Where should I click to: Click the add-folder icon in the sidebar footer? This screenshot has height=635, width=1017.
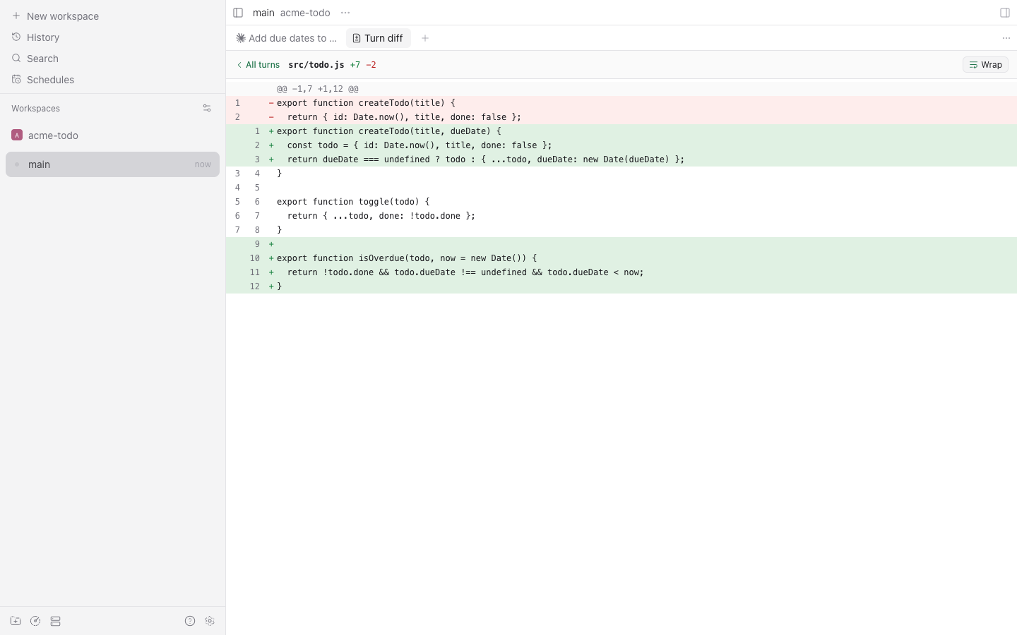[x=16, y=621]
